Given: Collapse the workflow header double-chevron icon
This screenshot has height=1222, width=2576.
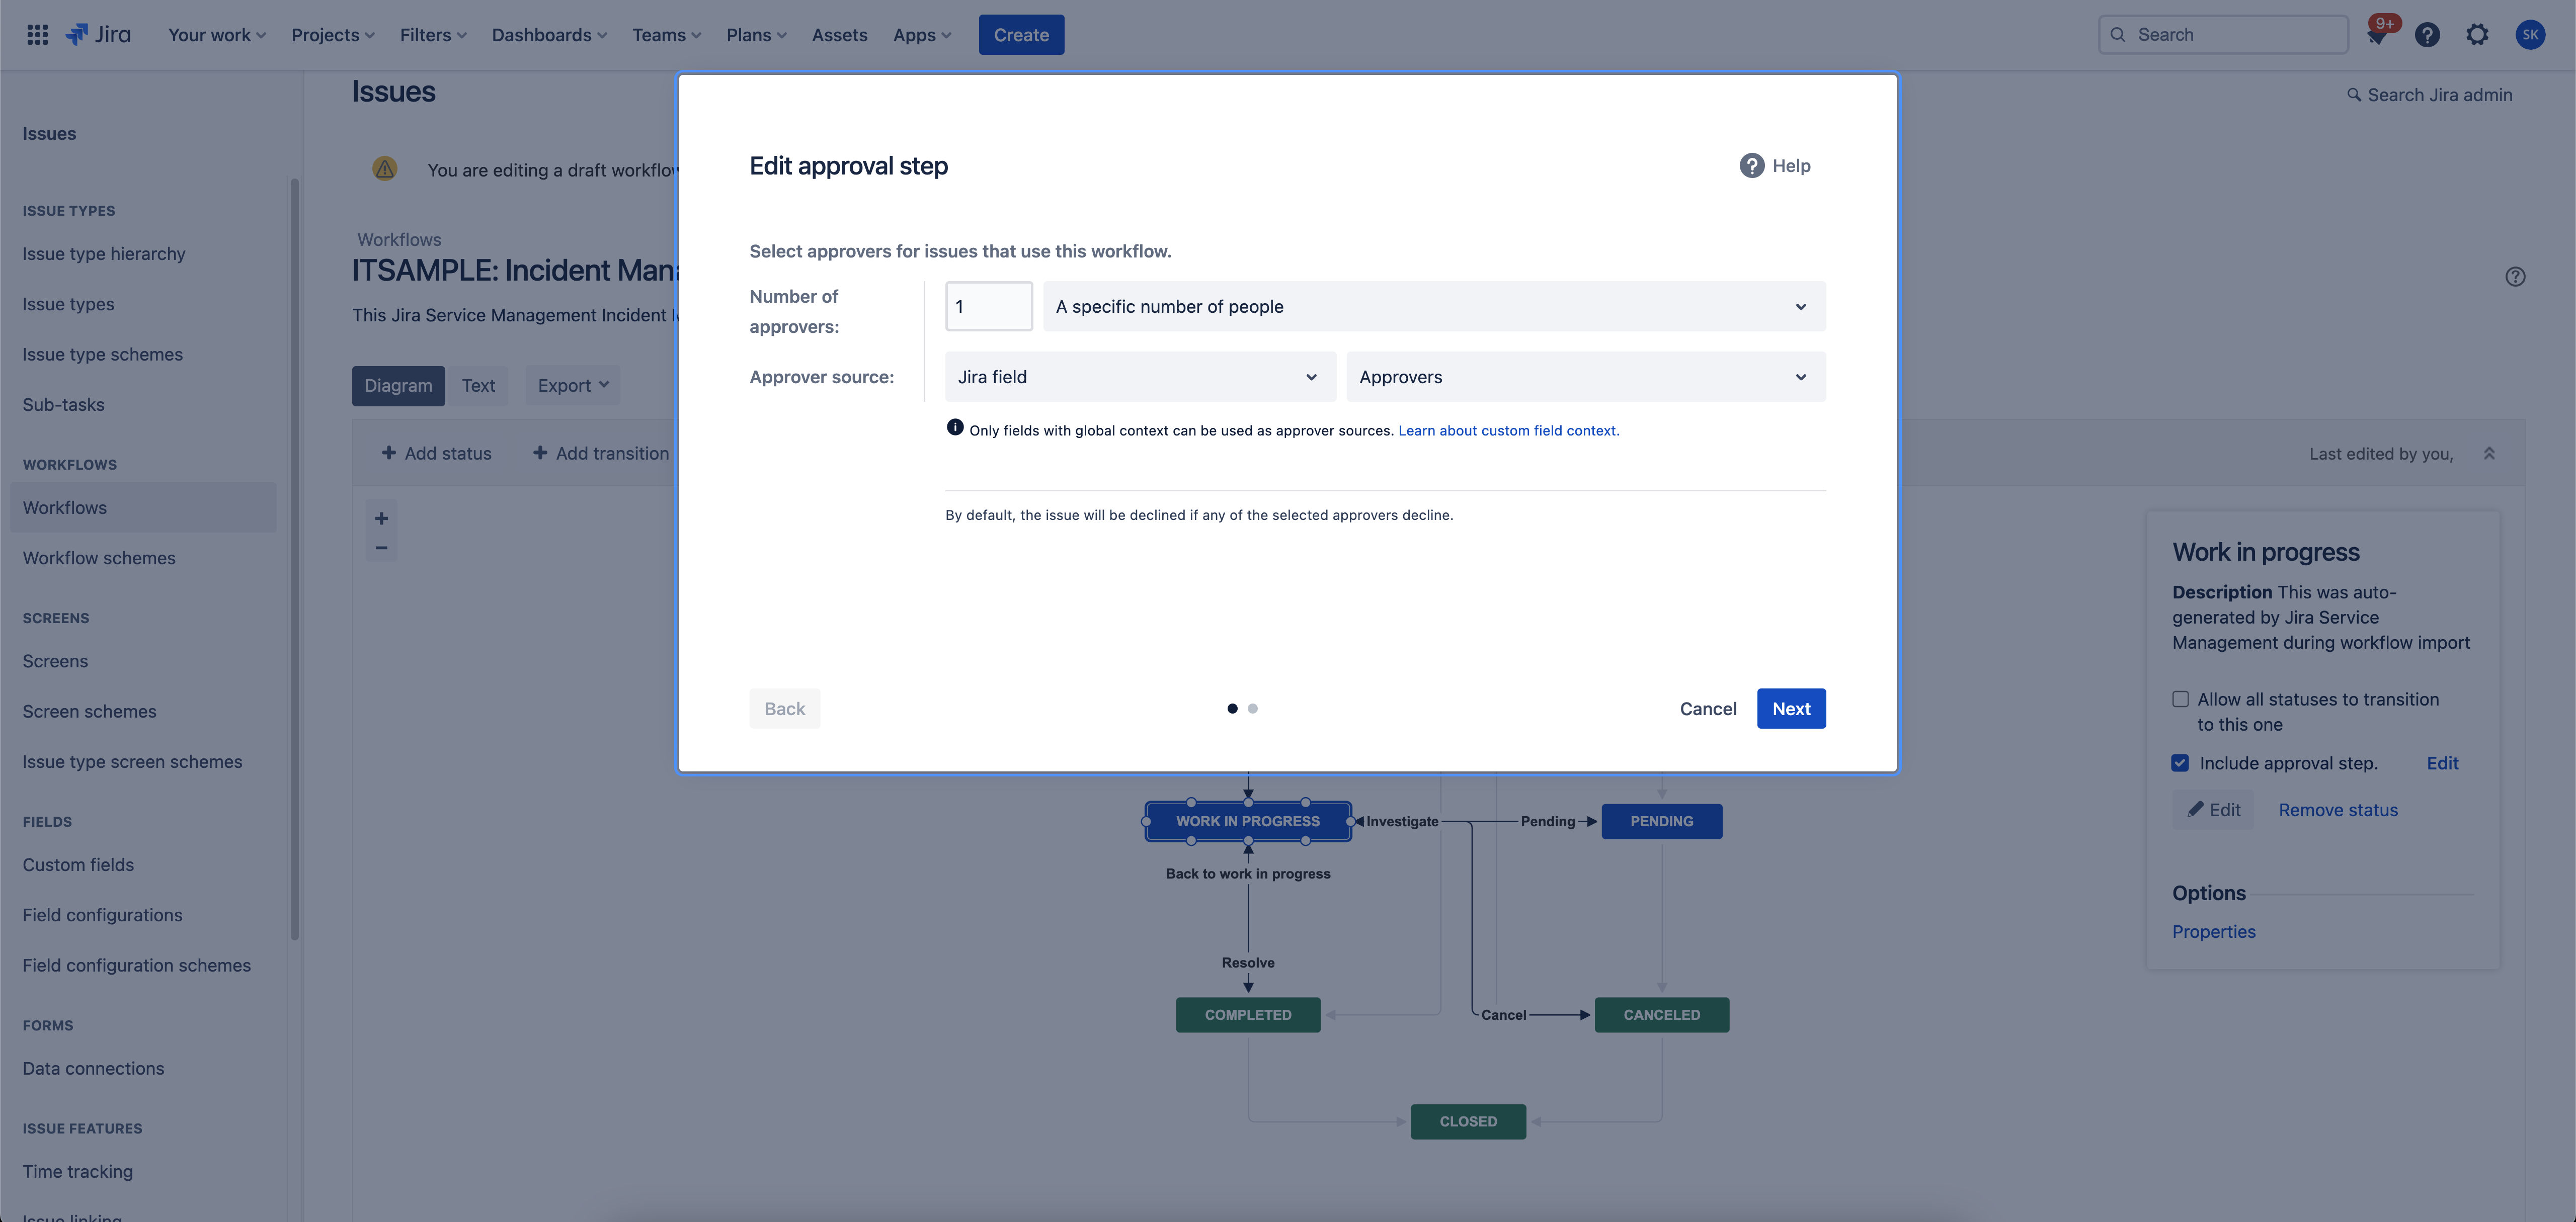Looking at the screenshot, I should (x=2489, y=454).
